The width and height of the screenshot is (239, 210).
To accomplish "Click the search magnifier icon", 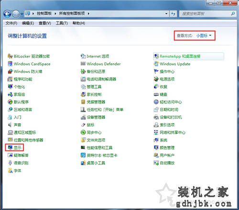I will click(x=233, y=14).
